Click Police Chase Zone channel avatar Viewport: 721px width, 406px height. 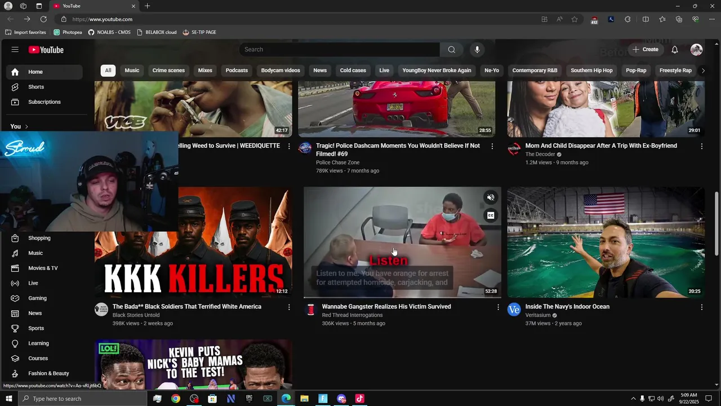305,148
